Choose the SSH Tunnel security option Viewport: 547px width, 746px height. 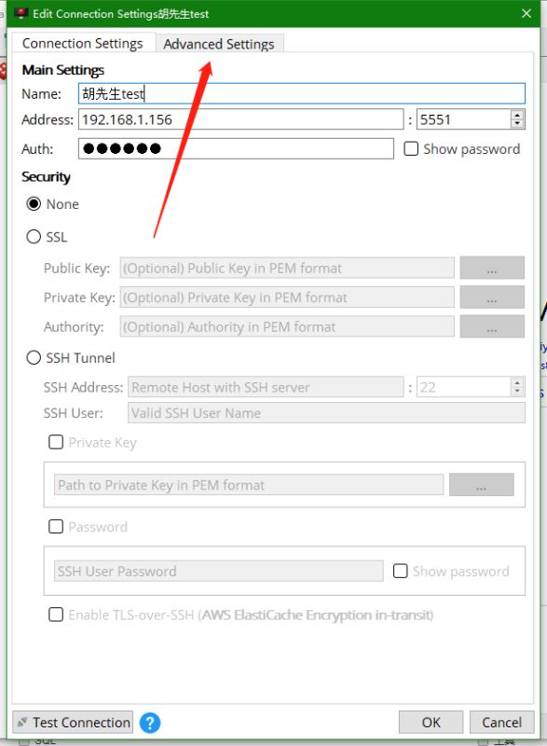[x=34, y=357]
